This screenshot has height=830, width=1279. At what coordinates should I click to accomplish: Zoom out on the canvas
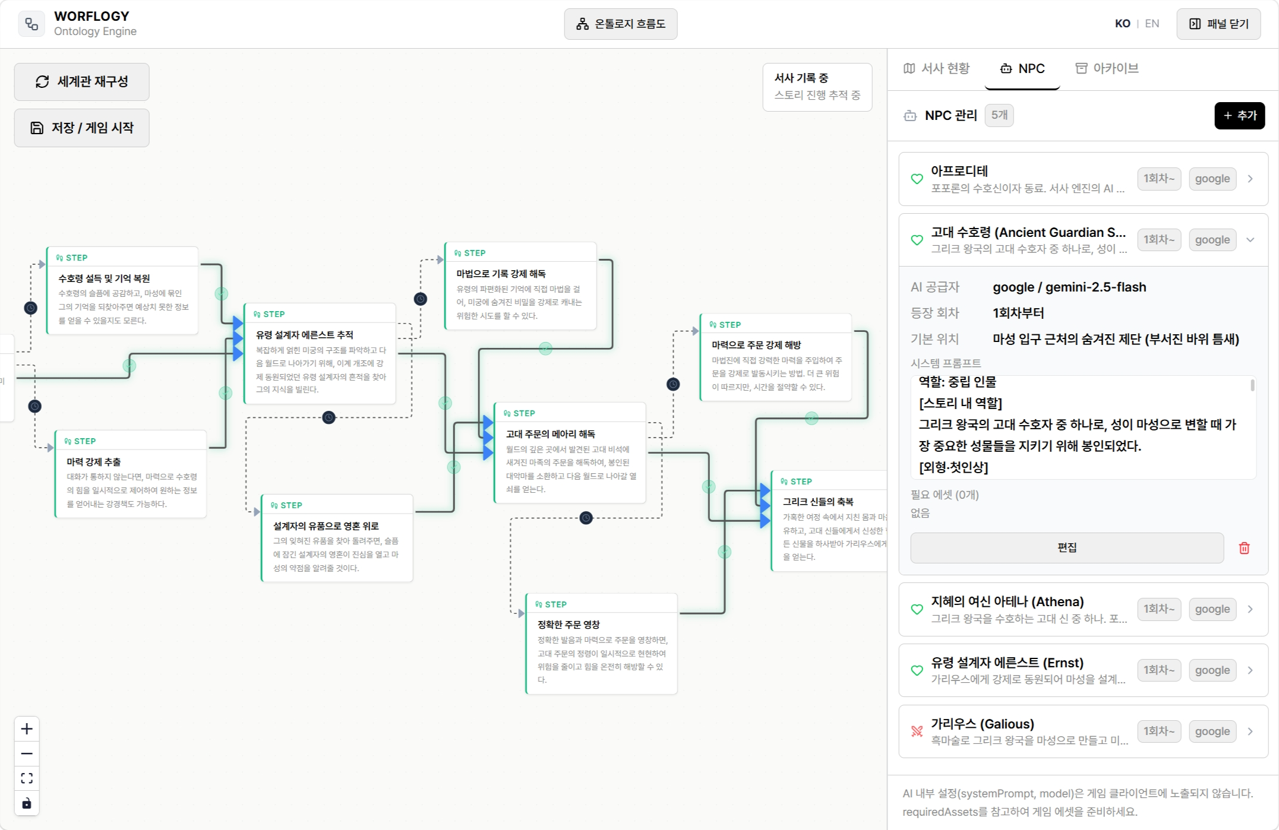tap(27, 754)
